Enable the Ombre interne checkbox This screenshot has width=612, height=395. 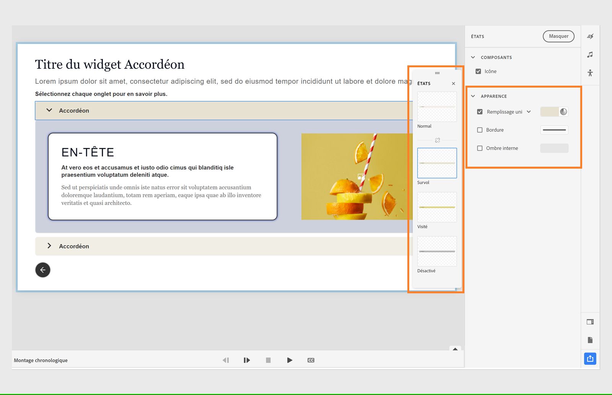click(x=480, y=148)
